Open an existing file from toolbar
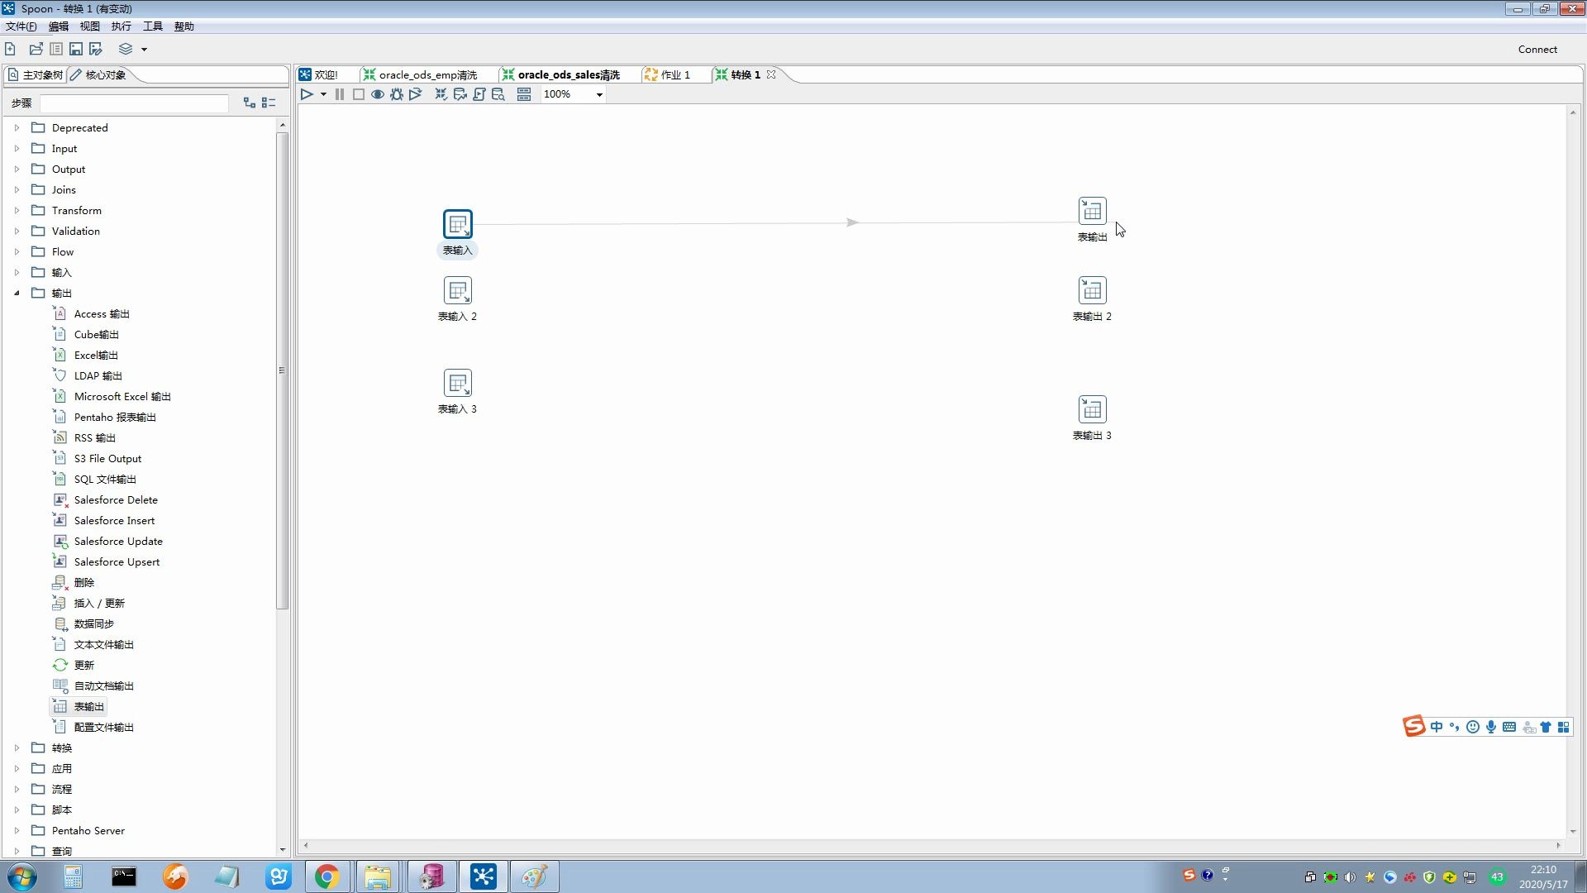This screenshot has height=893, width=1587. [x=36, y=50]
